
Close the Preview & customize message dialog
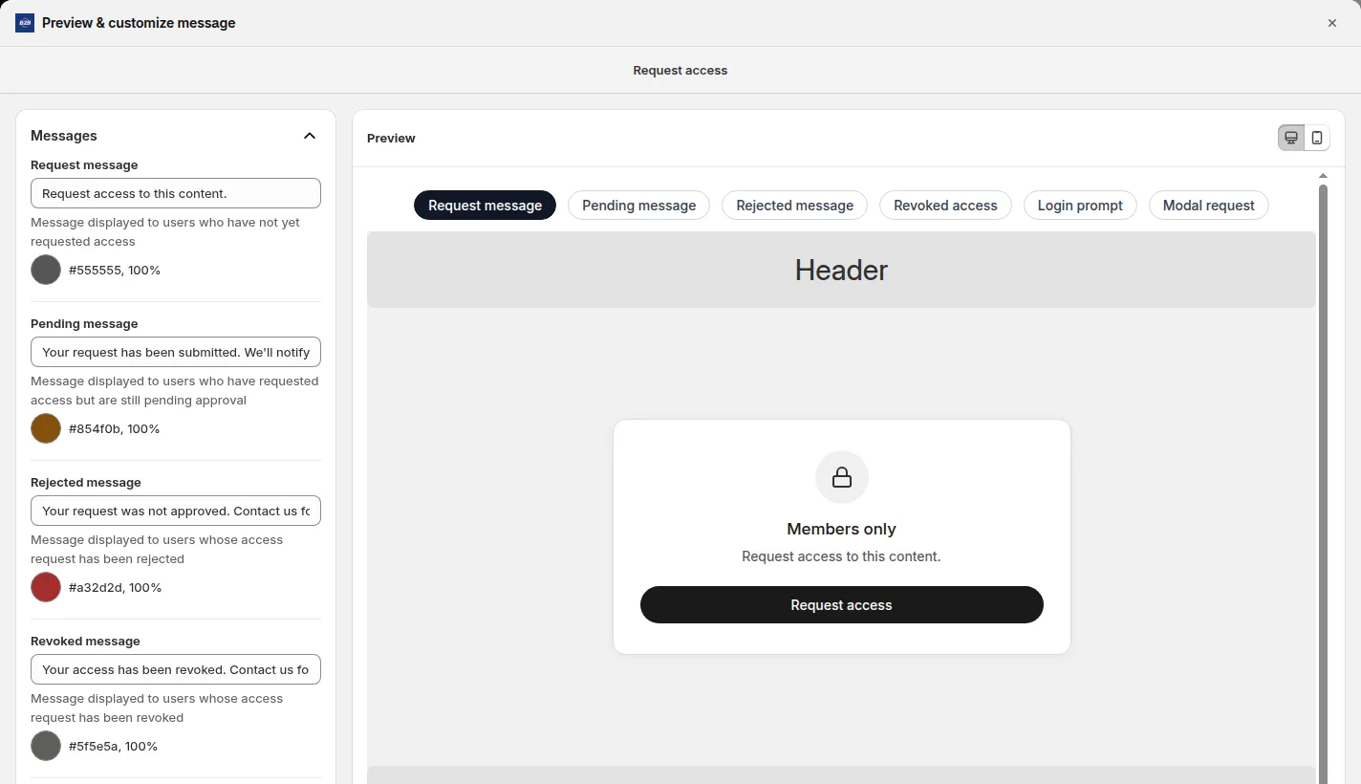tap(1332, 23)
